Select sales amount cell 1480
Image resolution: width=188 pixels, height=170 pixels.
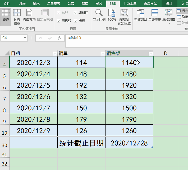129,74
